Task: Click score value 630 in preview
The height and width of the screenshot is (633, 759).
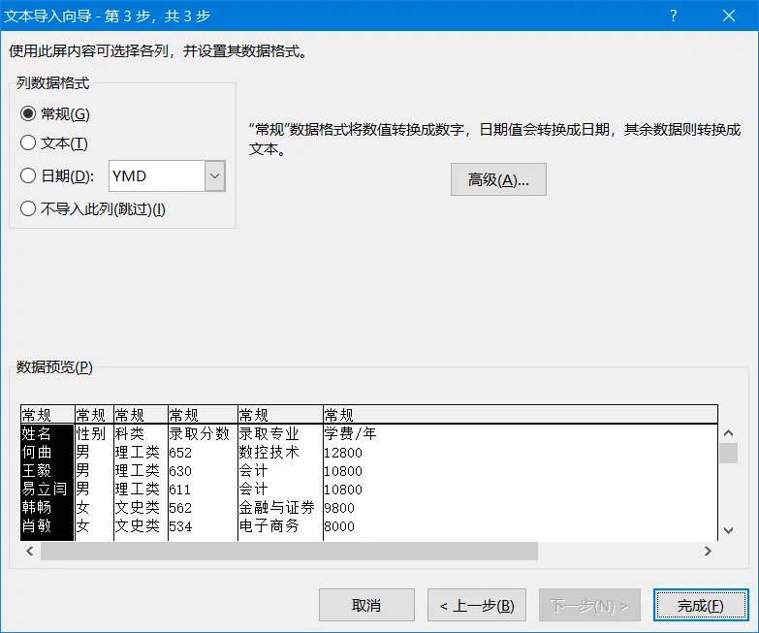Action: coord(180,471)
